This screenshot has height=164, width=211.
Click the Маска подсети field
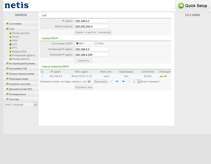coord(92,26)
